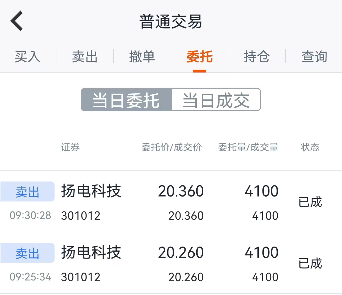Go to the 持仓 tab

[257, 57]
